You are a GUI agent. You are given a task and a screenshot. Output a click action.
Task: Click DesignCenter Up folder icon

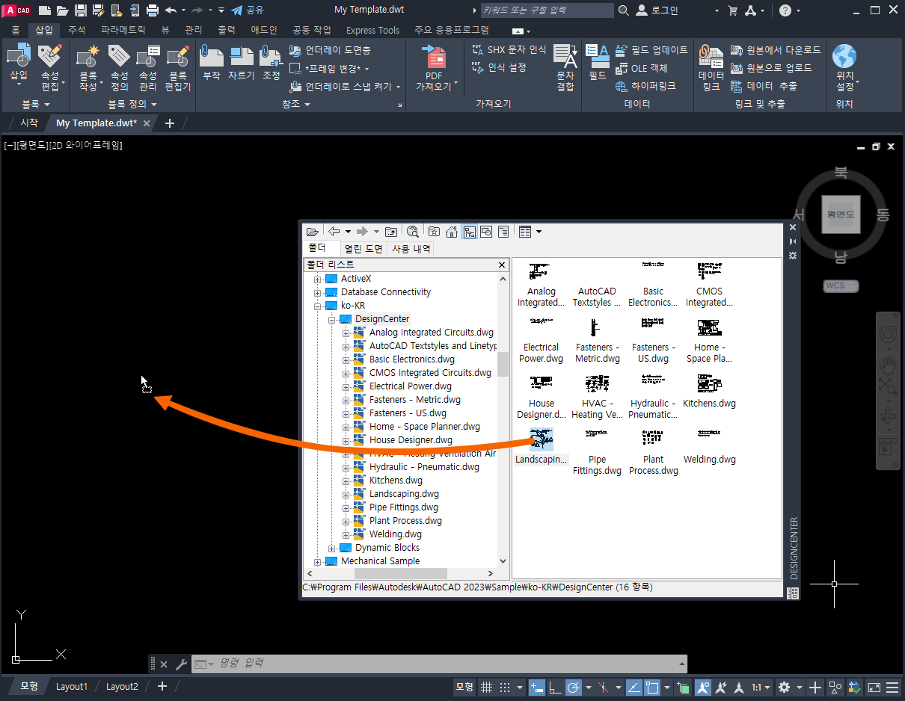click(x=390, y=232)
